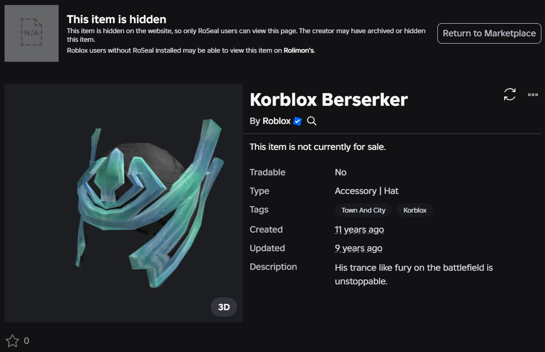Image resolution: width=545 pixels, height=352 pixels.
Task: Click the refresh item details icon
Action: [x=510, y=94]
